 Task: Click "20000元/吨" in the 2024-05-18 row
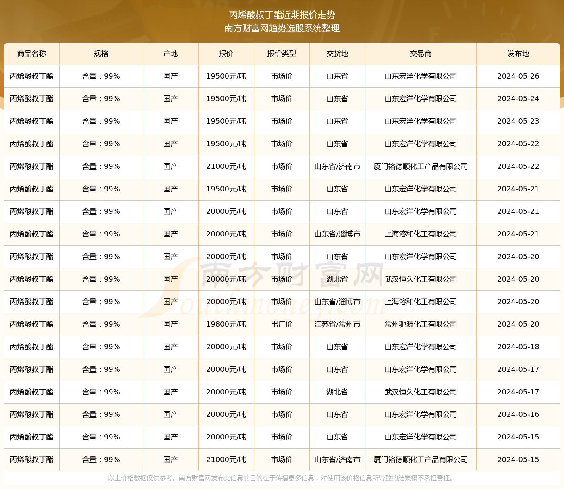tap(226, 347)
